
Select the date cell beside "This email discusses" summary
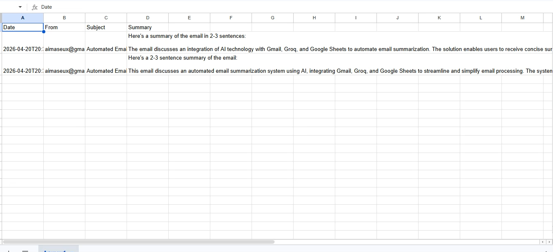pos(23,64)
